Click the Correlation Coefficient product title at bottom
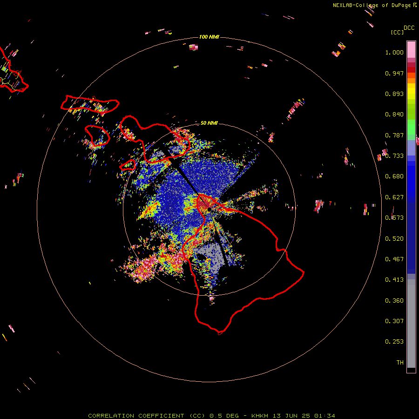This screenshot has width=419, height=419. coord(211,416)
